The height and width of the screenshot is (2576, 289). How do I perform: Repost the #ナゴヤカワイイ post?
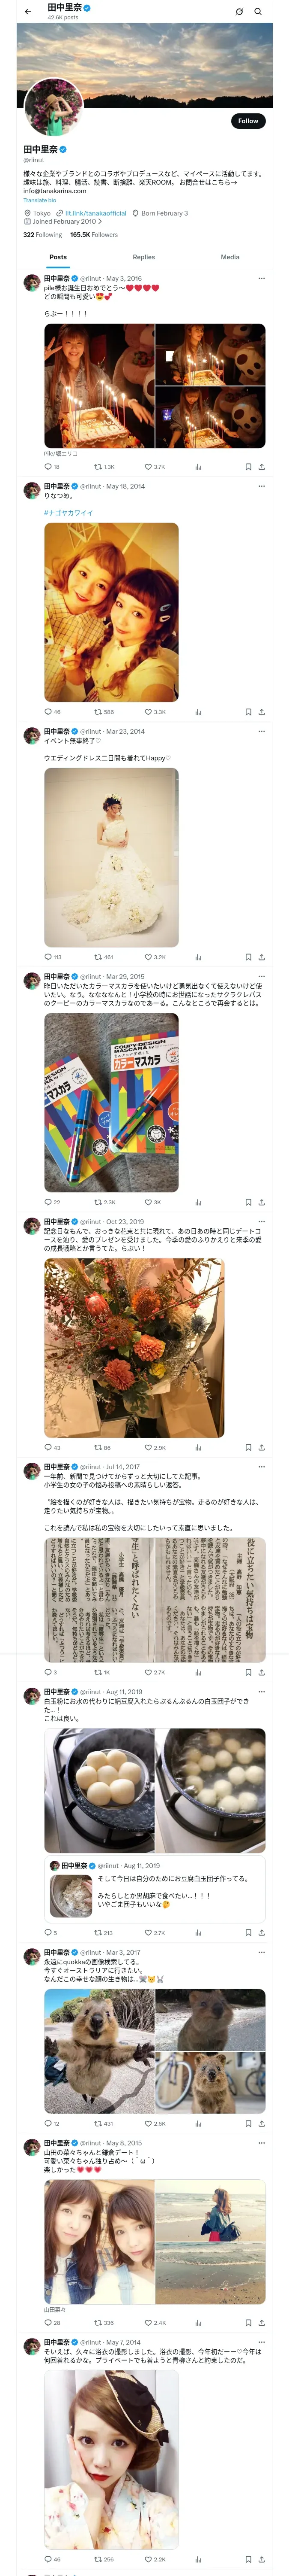pos(104,712)
